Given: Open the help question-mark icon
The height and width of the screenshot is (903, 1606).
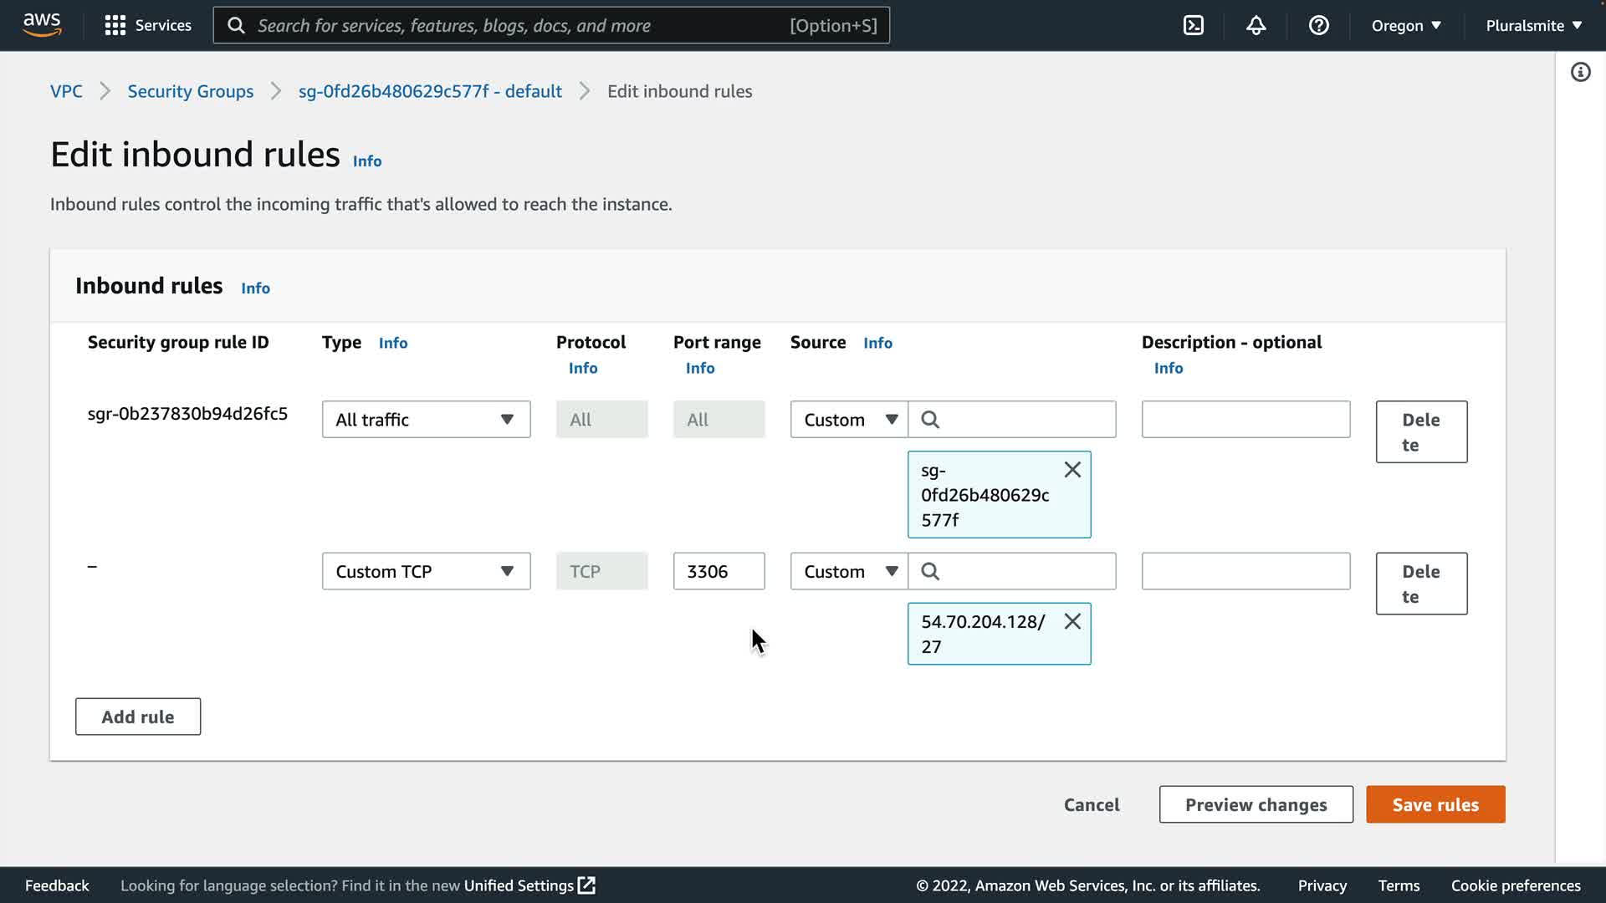Looking at the screenshot, I should 1319,25.
